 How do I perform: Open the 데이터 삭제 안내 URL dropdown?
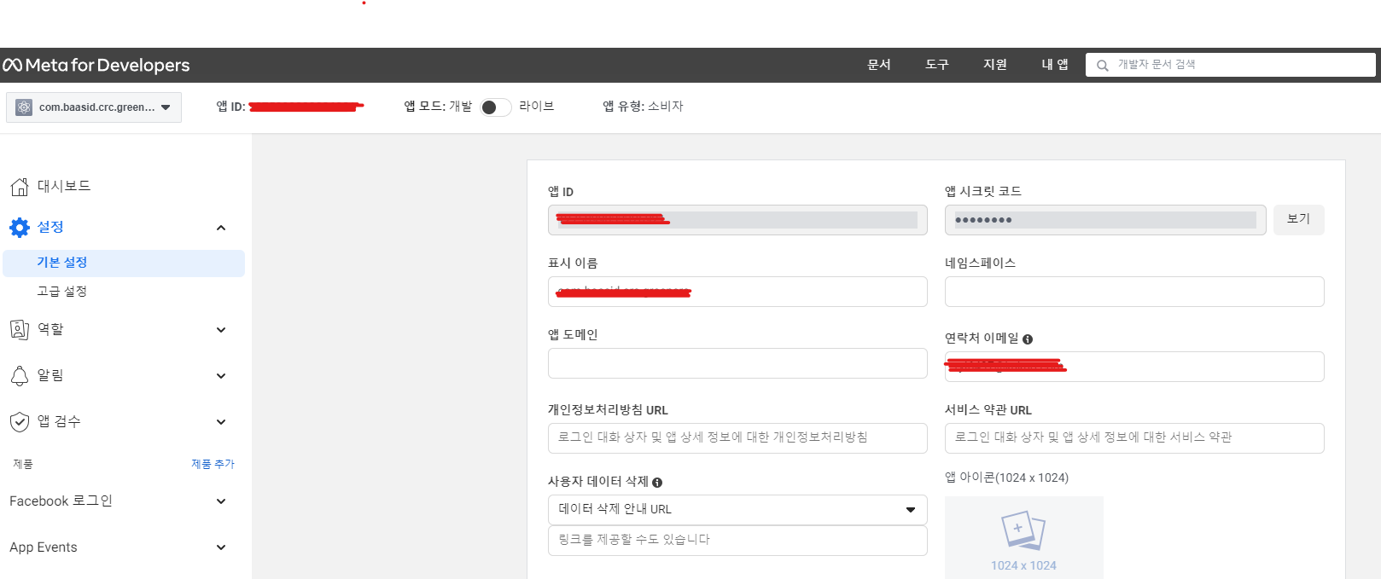point(737,509)
